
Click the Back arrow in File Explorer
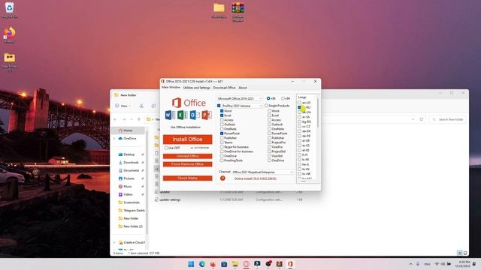pos(115,119)
